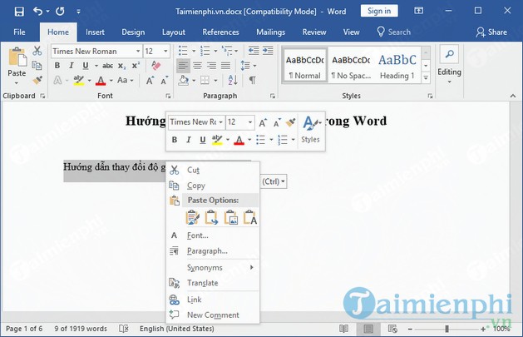Open the ribbon font size dropdown
This screenshot has width=523, height=337.
(165, 51)
